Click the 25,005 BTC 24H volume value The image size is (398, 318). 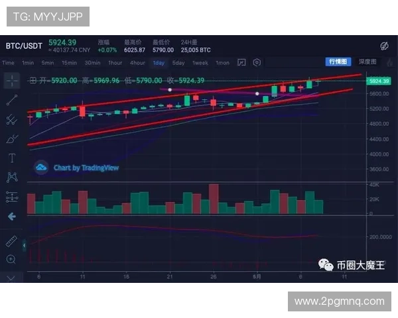click(x=196, y=50)
